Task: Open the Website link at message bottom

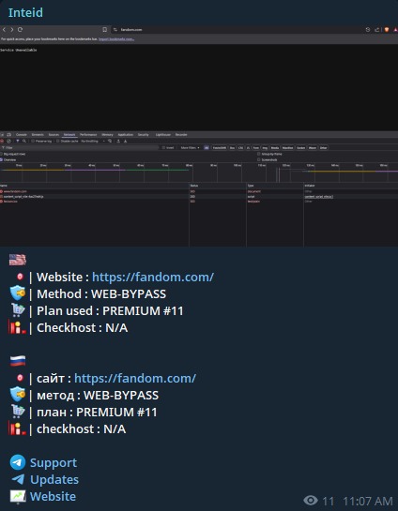Action: click(53, 497)
